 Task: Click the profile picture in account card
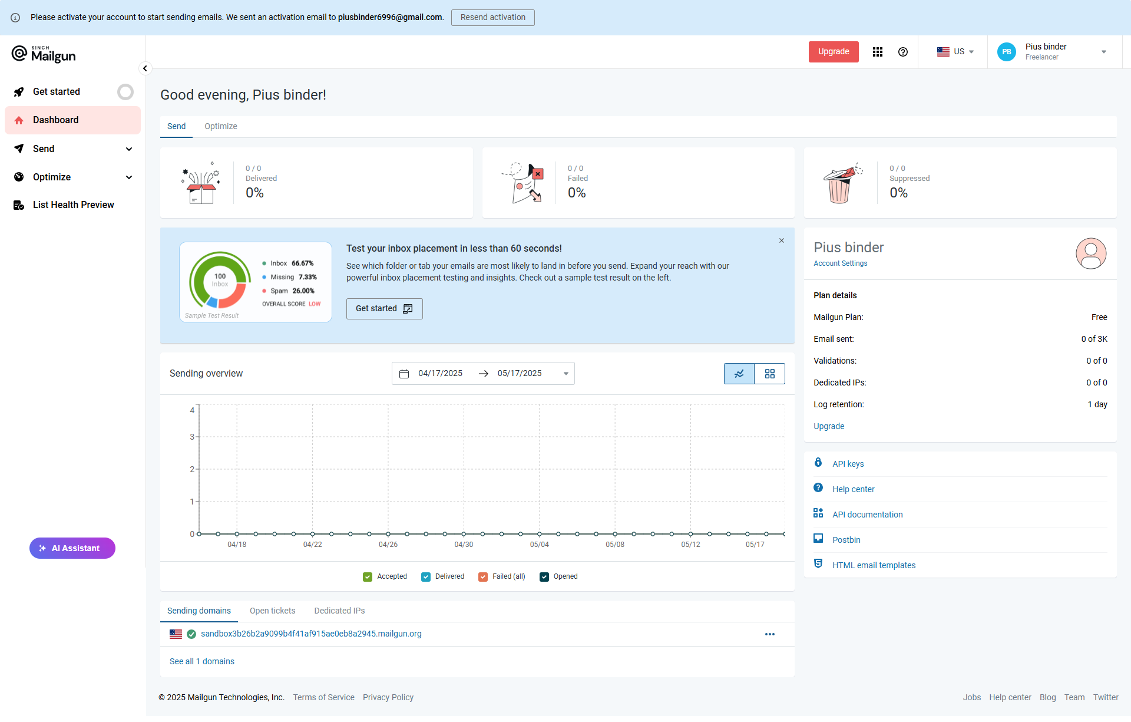1091,253
